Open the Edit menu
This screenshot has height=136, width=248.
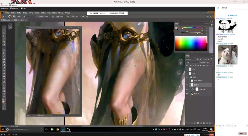pos(13,13)
